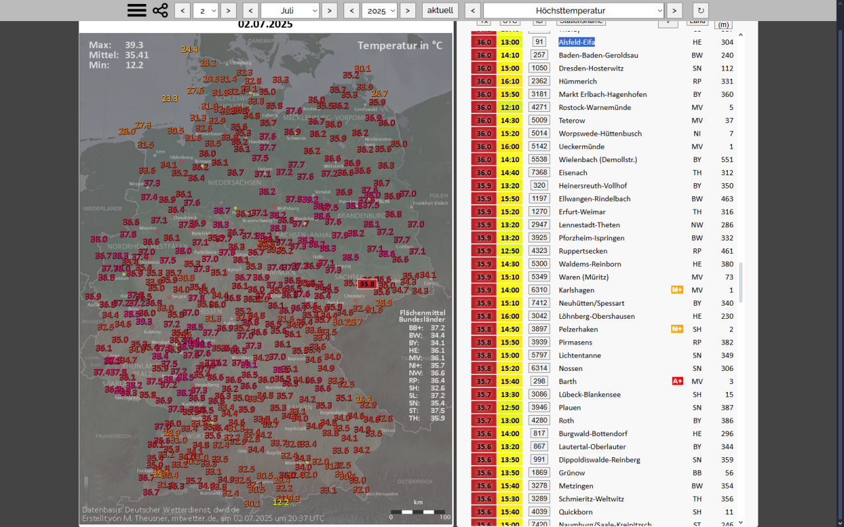The image size is (844, 527).
Task: Advance to next day with right arrow
Action: tap(228, 11)
